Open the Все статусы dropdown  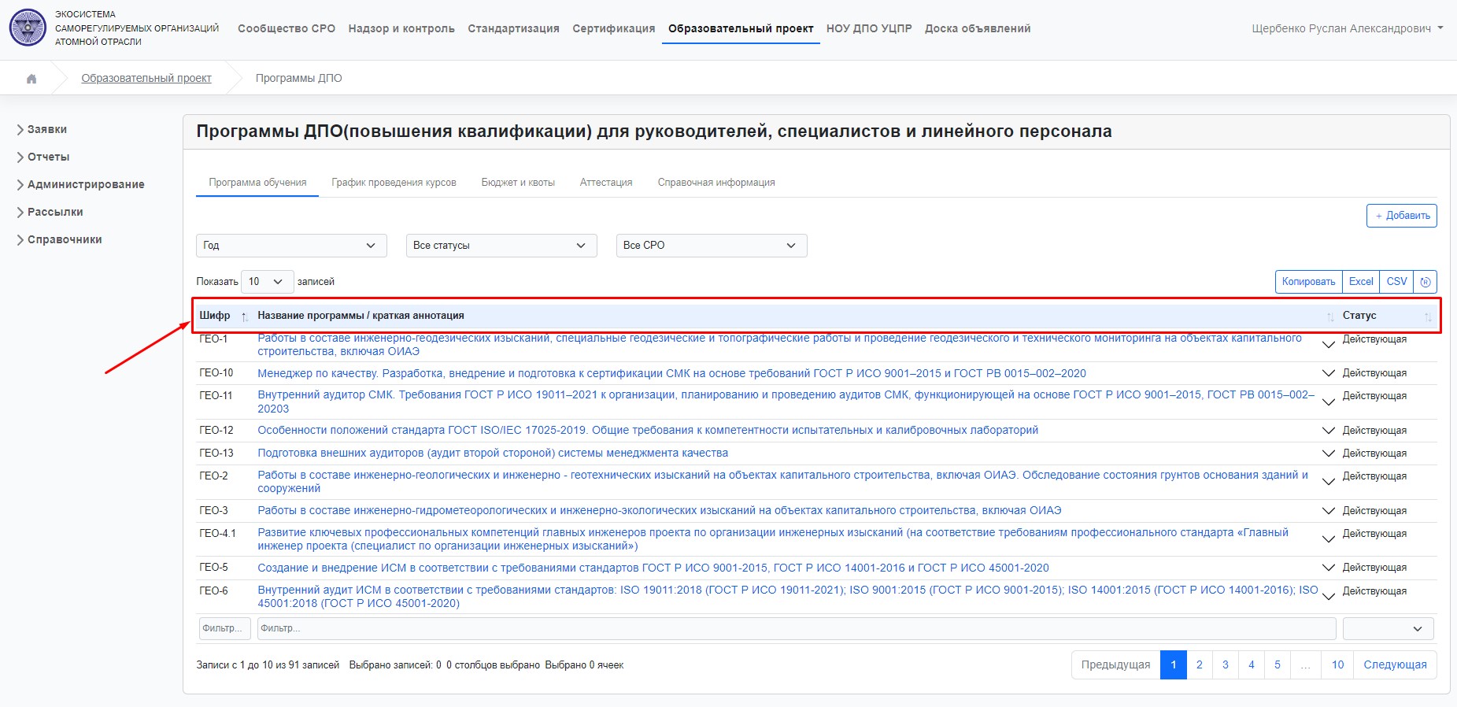tap(501, 246)
